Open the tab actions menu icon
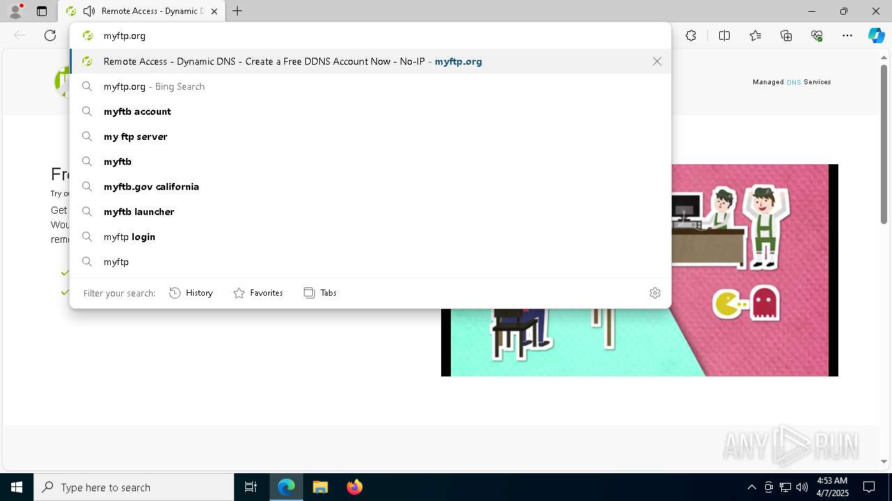 tap(42, 11)
